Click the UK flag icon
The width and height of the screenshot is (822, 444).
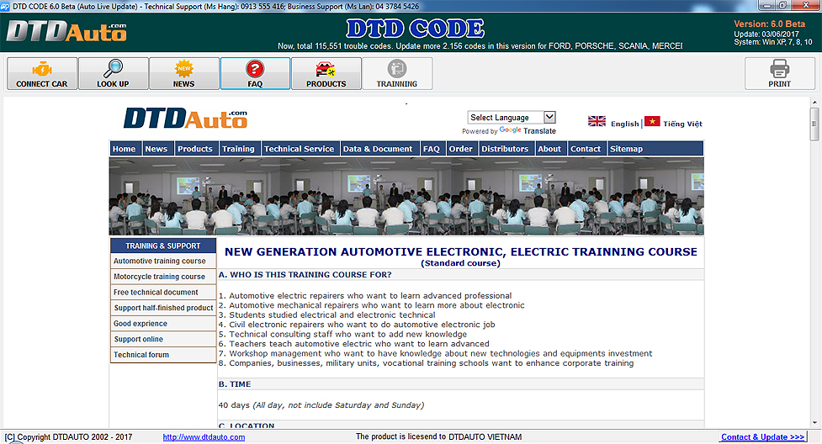[597, 121]
